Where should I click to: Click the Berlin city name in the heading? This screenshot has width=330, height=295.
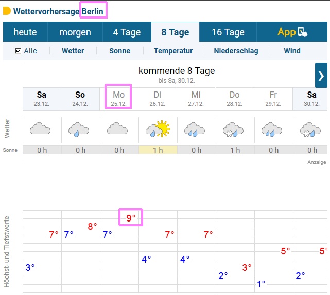[x=92, y=11]
